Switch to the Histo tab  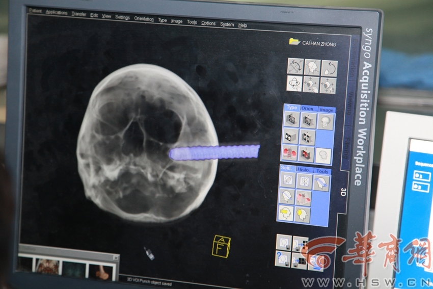[x=303, y=169]
